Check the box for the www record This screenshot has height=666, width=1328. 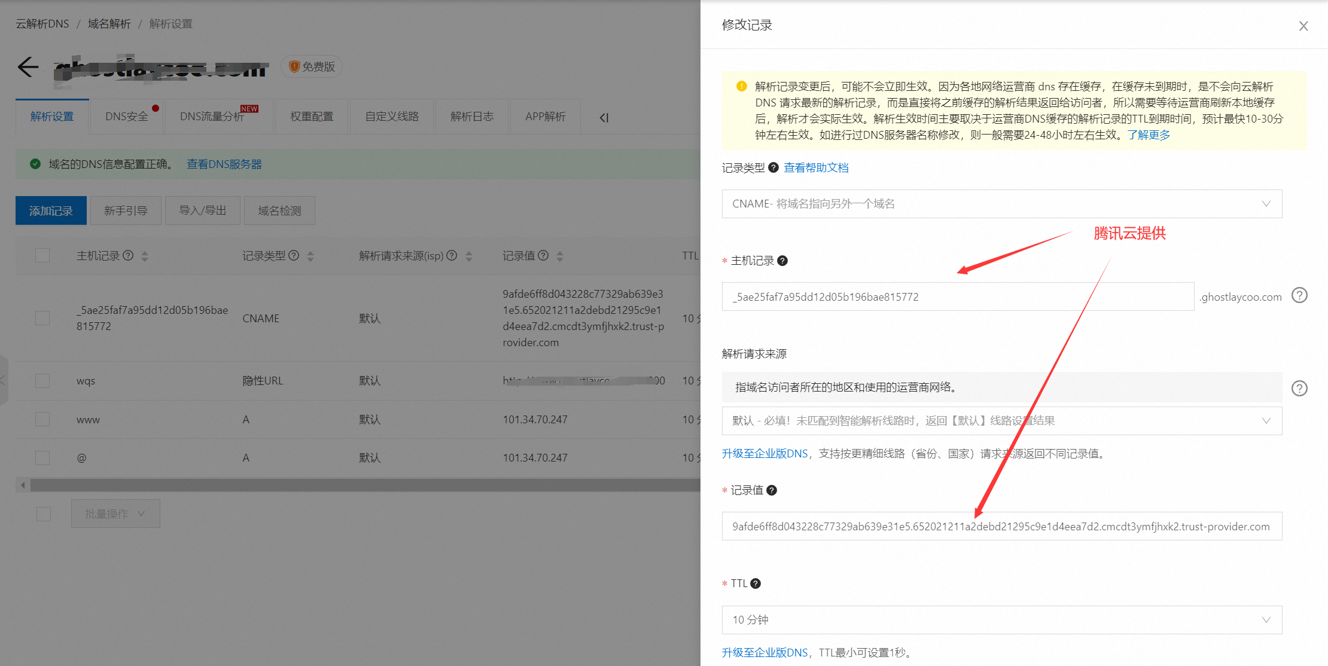(x=42, y=420)
